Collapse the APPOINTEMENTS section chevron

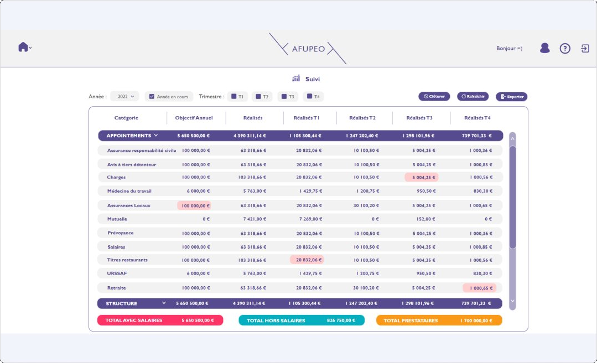[155, 135]
